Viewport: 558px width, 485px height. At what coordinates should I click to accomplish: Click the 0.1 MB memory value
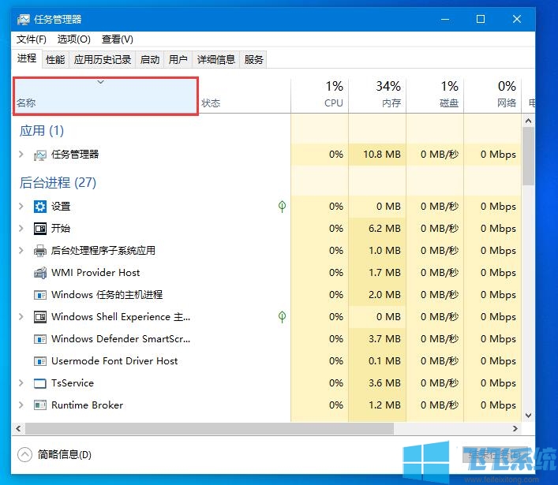pyautogui.click(x=384, y=361)
